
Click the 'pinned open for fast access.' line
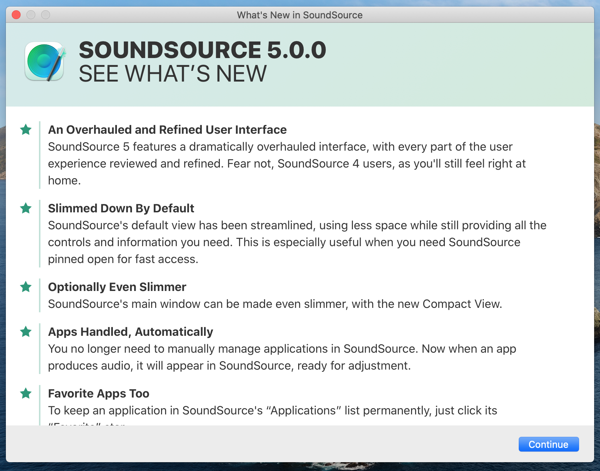tap(123, 259)
